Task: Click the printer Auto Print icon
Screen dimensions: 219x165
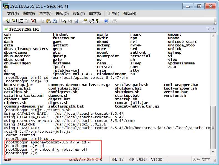Action: [76, 21]
